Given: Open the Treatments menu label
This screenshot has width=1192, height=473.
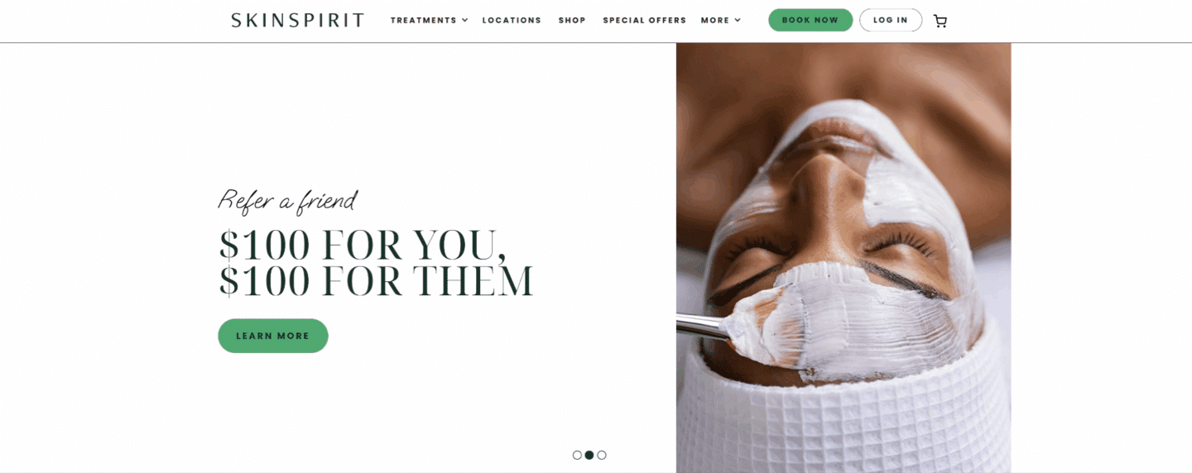Looking at the screenshot, I should (x=423, y=20).
